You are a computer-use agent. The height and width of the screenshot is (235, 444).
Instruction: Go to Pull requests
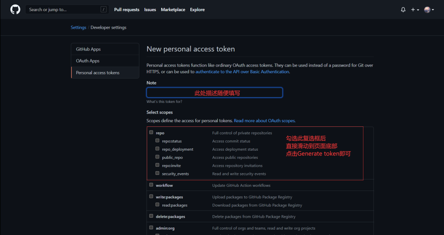[x=127, y=9]
